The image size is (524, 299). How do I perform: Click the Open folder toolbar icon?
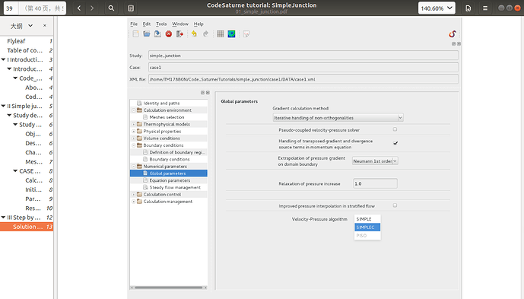(146, 33)
